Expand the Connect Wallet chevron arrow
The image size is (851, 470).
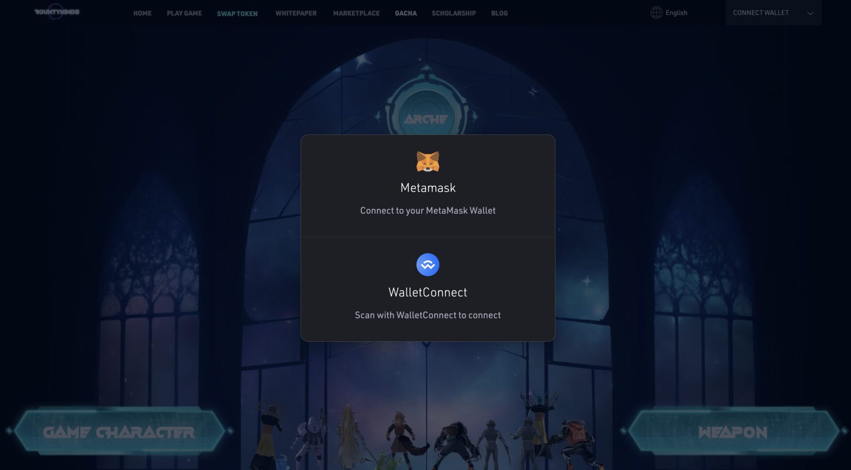coord(810,13)
